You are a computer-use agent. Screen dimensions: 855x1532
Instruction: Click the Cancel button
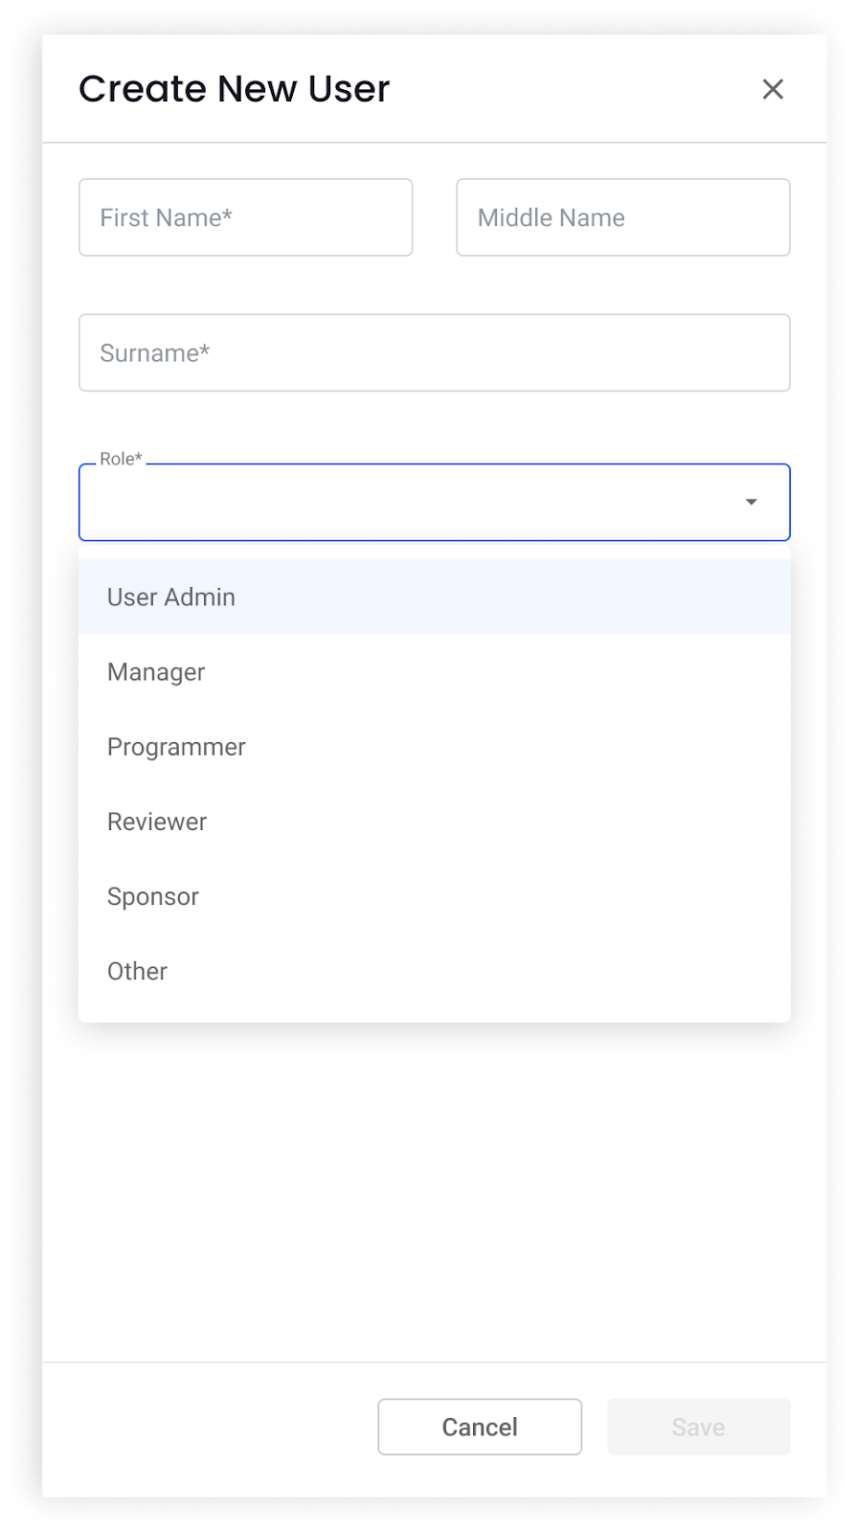479,1426
